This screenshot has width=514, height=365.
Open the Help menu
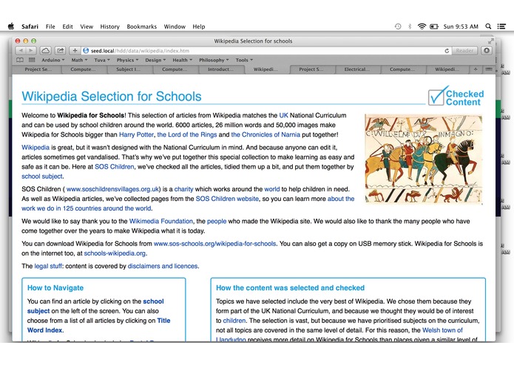click(x=199, y=27)
